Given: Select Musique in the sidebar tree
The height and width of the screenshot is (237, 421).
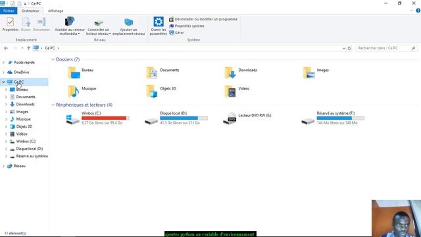Looking at the screenshot, I should point(24,119).
